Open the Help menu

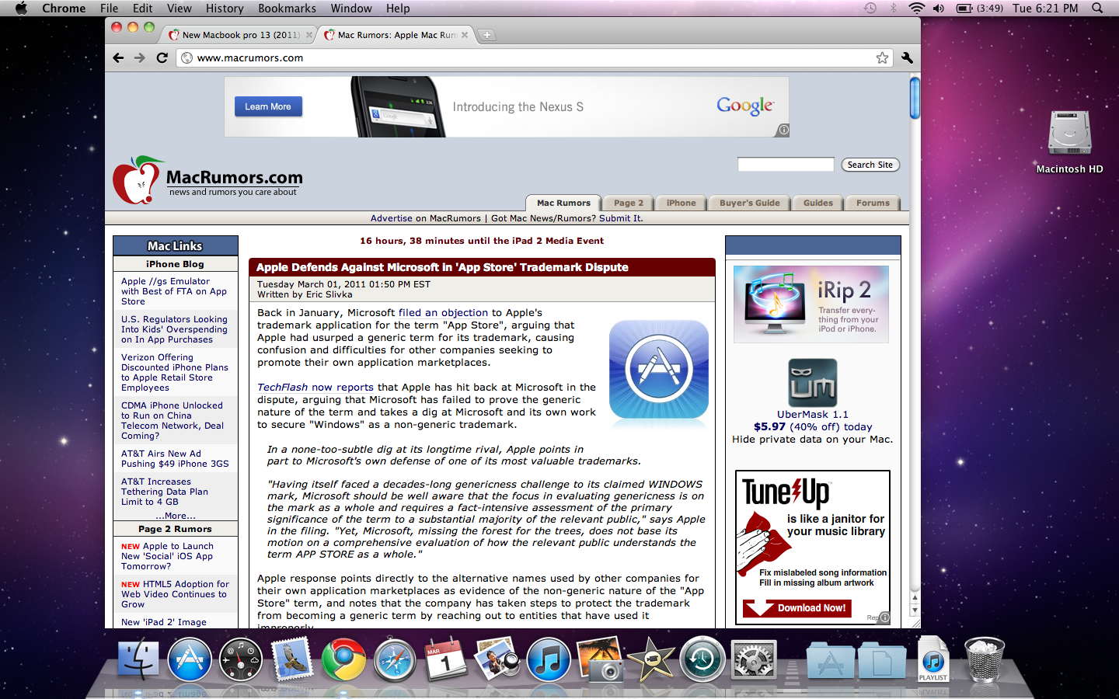(398, 9)
